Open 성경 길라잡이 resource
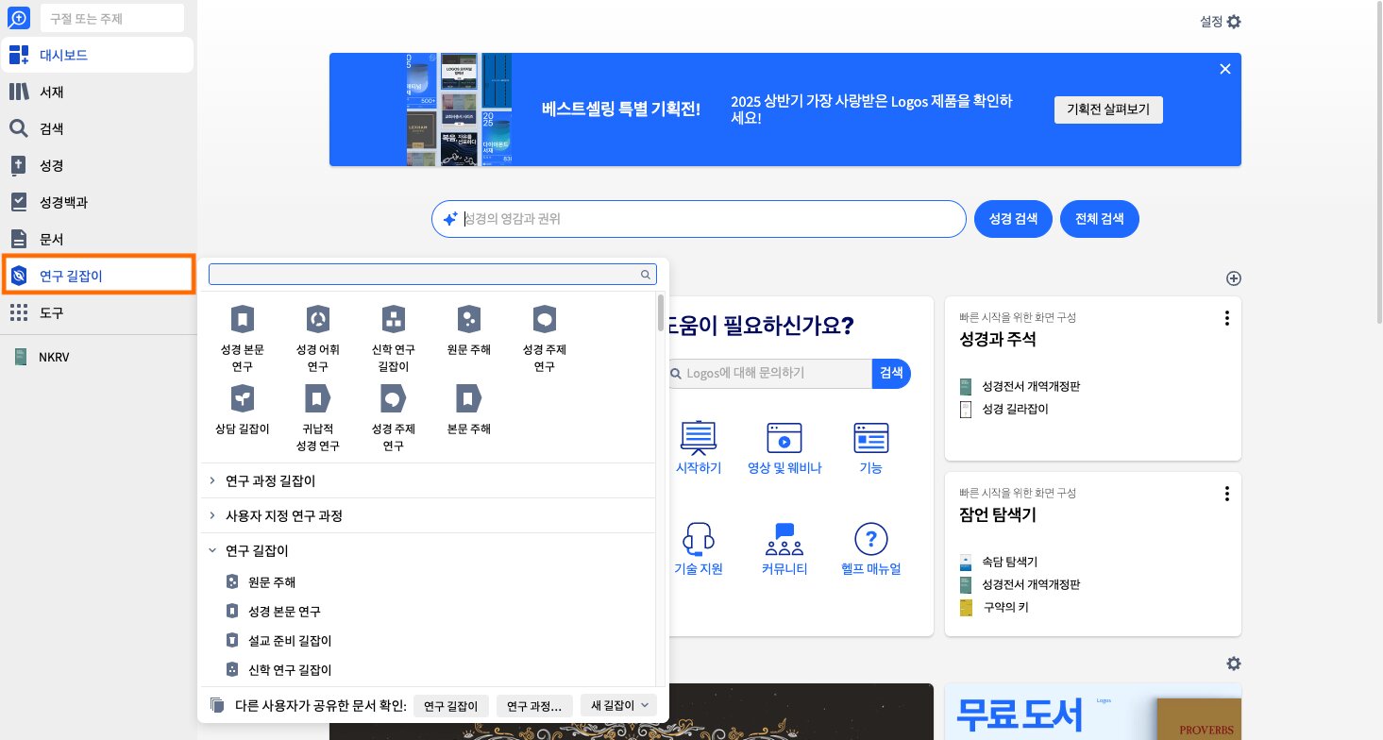 click(1015, 410)
